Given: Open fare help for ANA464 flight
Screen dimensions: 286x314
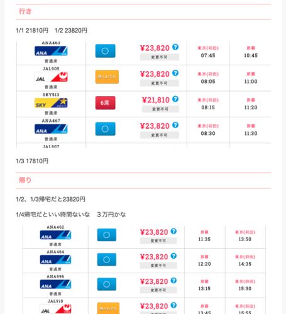Looking at the screenshot, I should (173, 256).
